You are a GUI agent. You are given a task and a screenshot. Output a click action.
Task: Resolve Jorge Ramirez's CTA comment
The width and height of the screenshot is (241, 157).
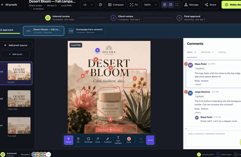(204, 109)
